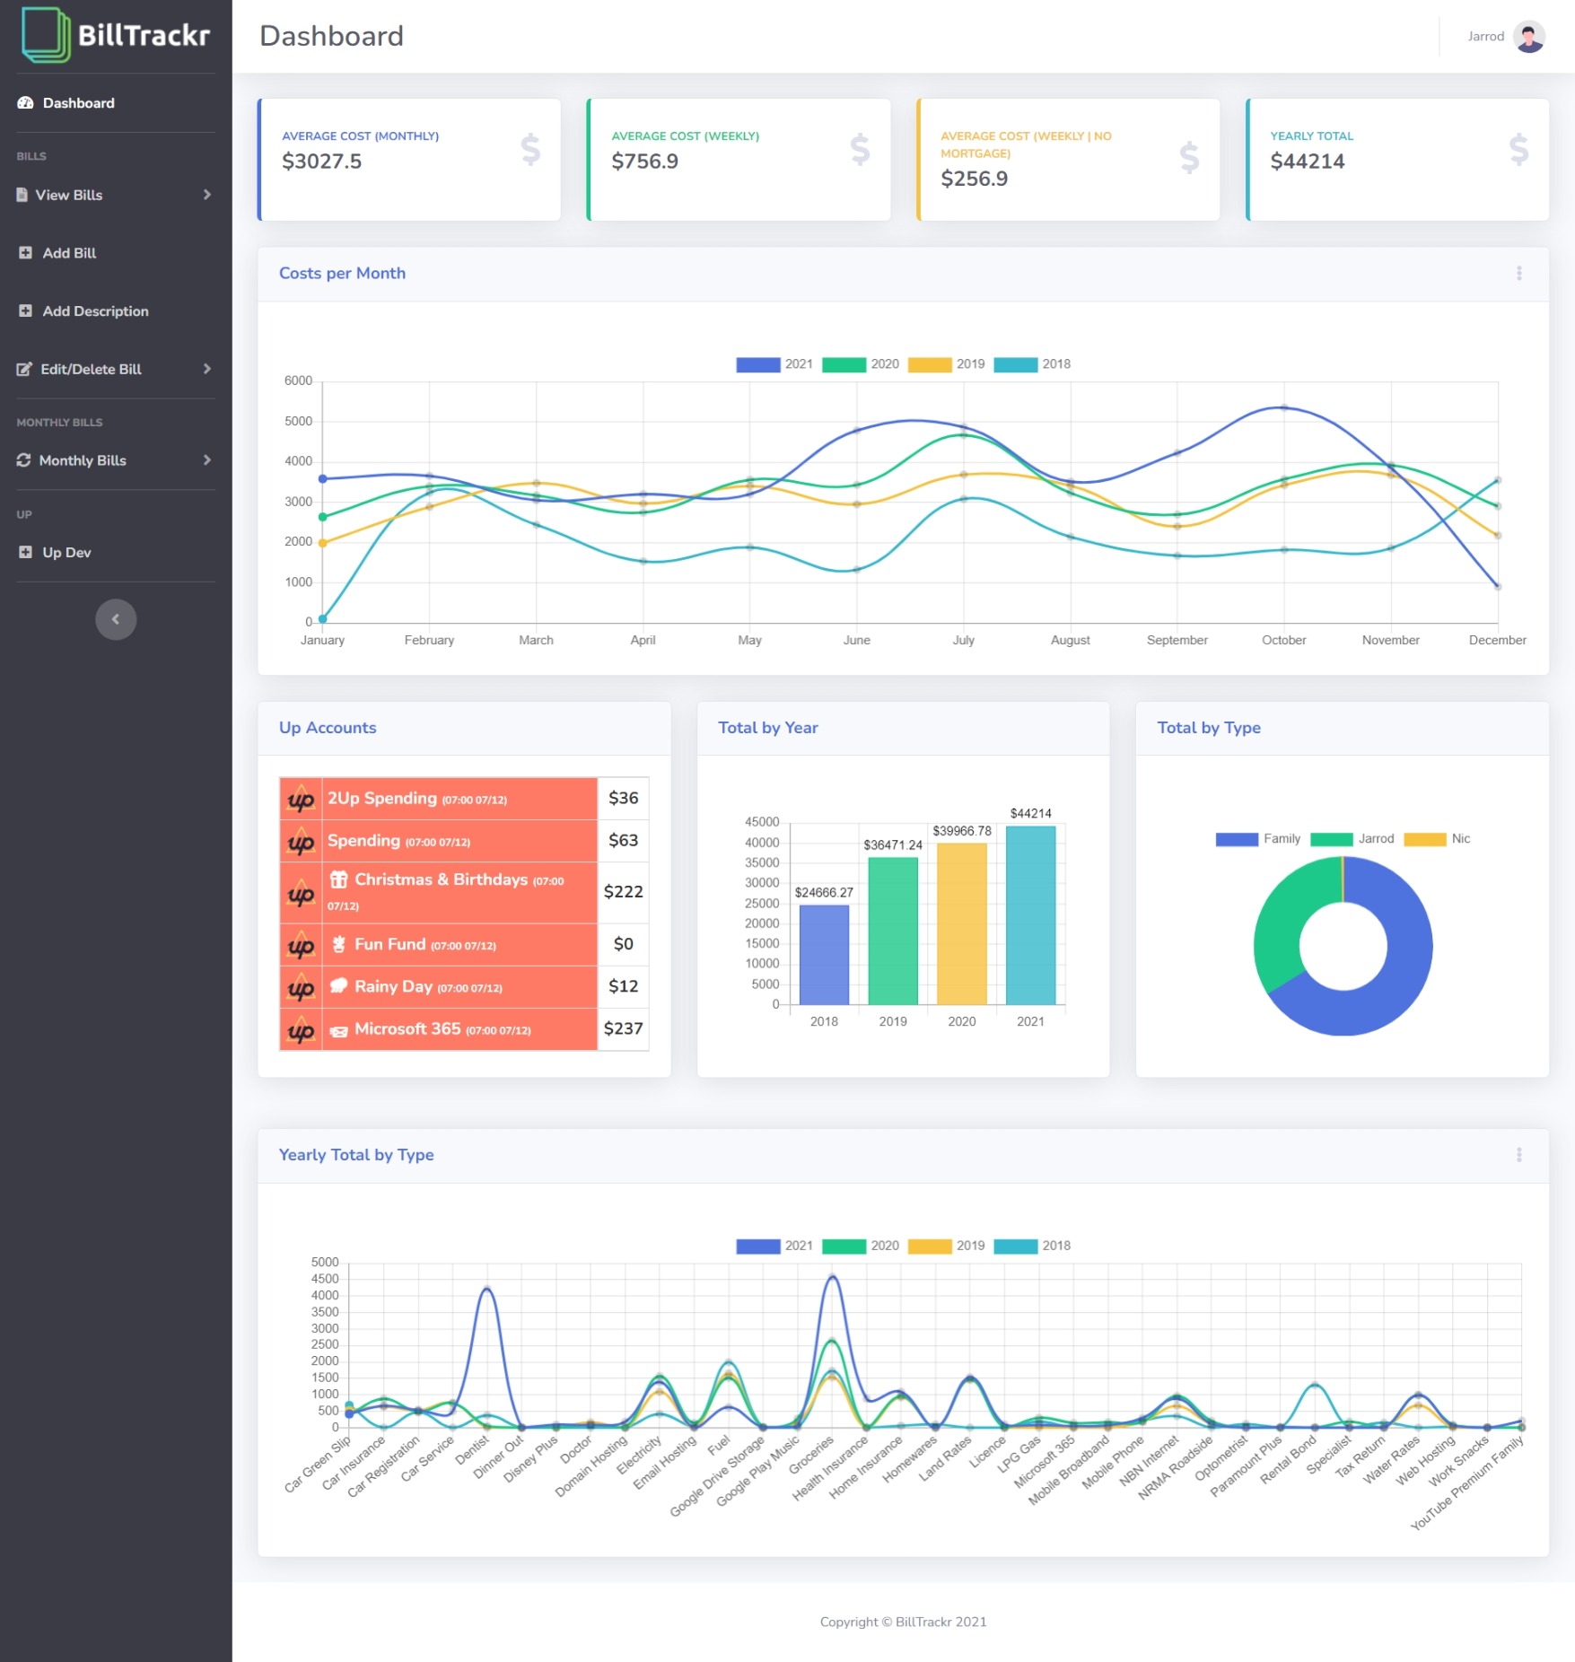Viewport: 1575px width, 1662px height.
Task: Toggle 2021 series in Costs per Month legend
Action: [774, 364]
